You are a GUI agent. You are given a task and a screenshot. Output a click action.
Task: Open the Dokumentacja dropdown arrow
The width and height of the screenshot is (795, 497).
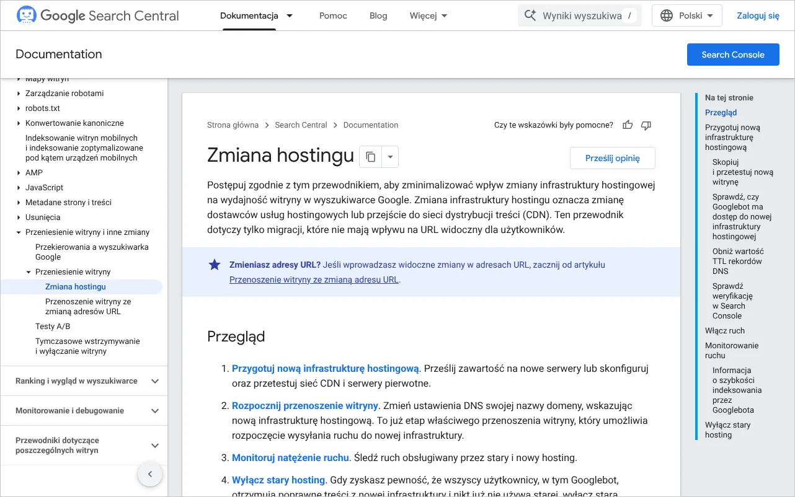(x=290, y=15)
